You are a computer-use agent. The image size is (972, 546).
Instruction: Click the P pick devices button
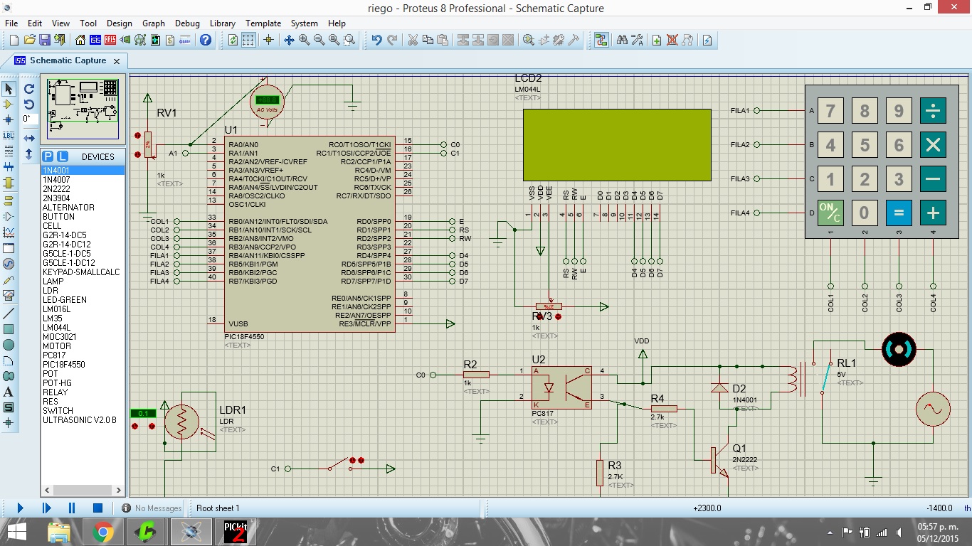(x=48, y=156)
